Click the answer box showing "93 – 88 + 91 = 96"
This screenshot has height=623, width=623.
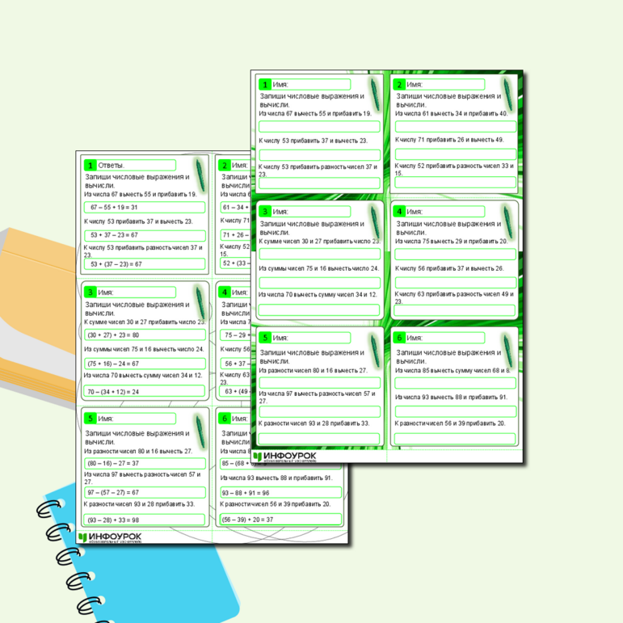(x=283, y=492)
